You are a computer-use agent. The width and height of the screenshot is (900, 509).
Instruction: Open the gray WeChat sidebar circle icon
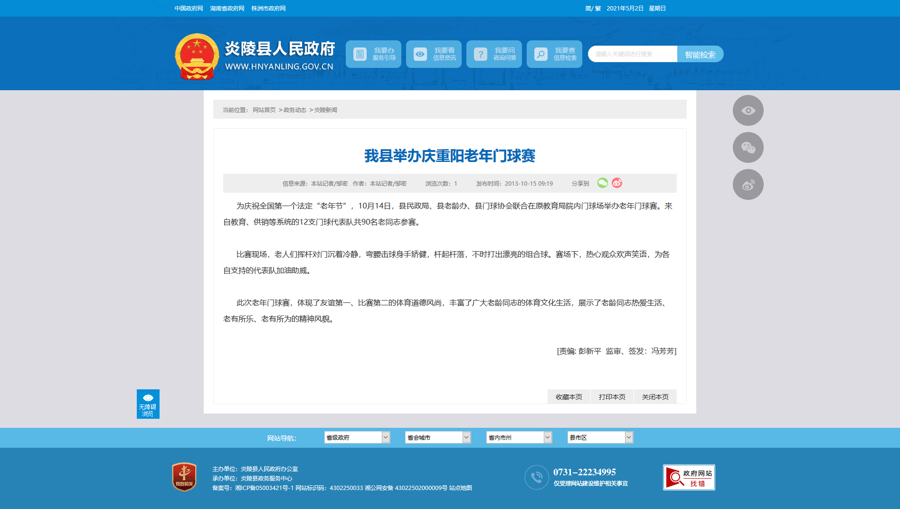(748, 148)
